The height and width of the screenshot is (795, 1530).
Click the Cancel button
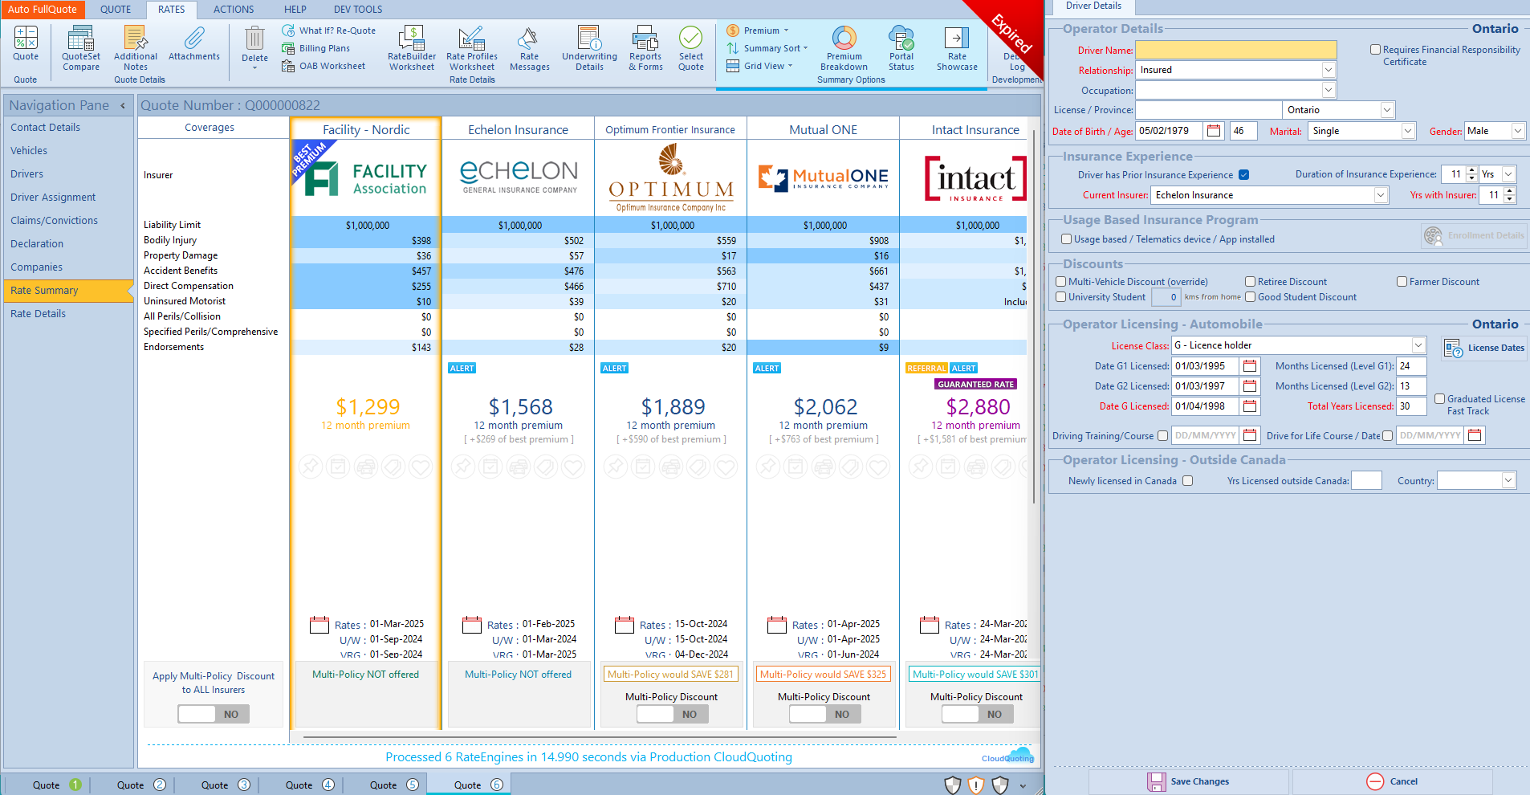pyautogui.click(x=1392, y=781)
